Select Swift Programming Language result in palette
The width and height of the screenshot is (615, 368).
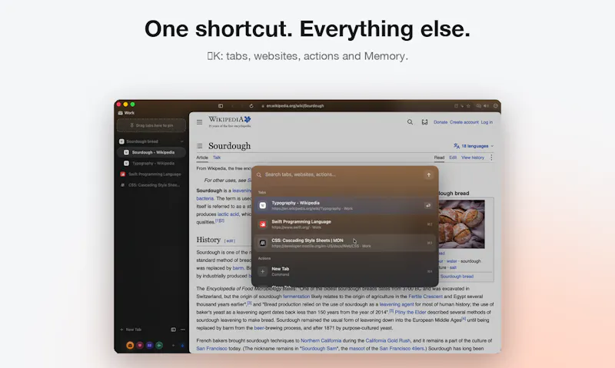344,224
